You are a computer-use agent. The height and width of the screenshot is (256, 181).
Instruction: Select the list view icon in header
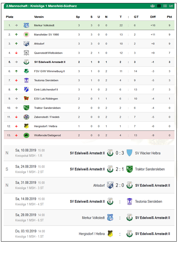[x=165, y=6]
